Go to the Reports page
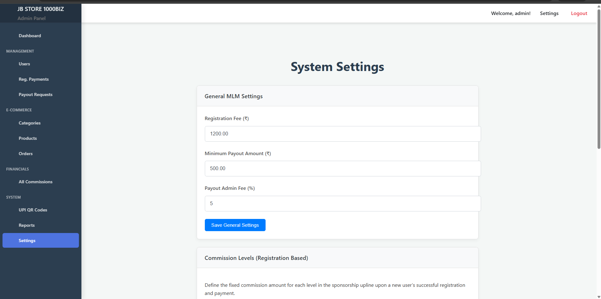This screenshot has height=299, width=601. [27, 225]
